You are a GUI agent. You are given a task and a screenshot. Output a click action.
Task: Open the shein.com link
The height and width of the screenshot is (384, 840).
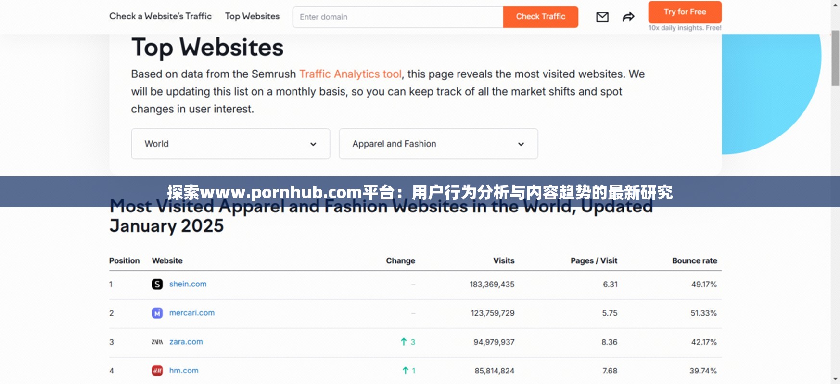pos(188,284)
